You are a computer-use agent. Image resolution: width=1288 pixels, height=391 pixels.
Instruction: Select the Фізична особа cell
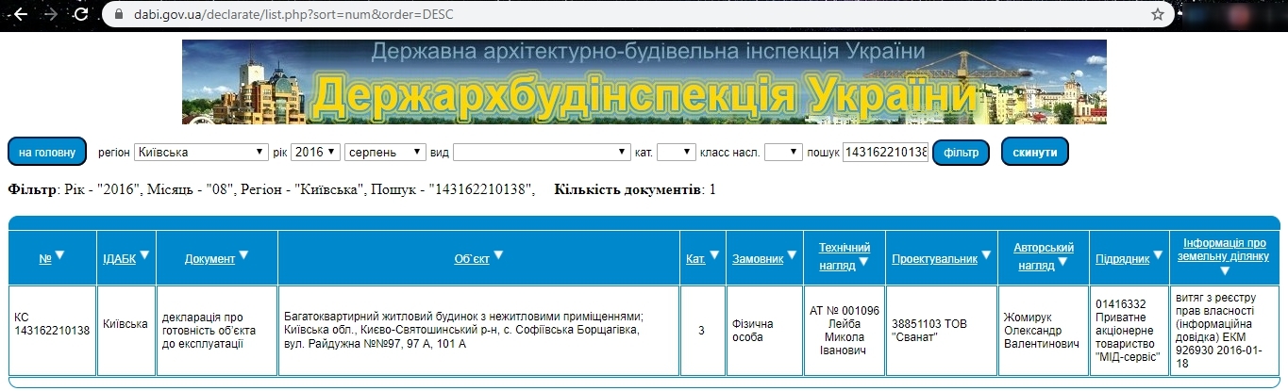click(x=763, y=331)
